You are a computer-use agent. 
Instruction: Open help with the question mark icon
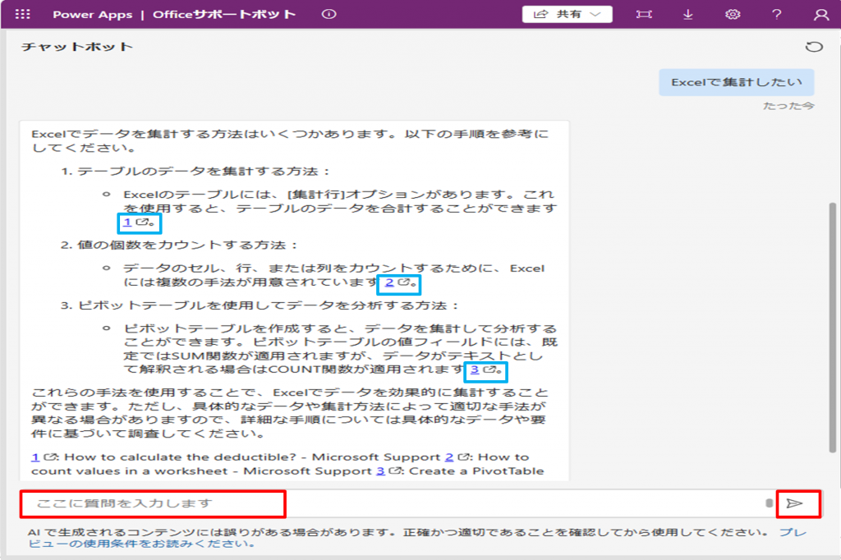pyautogui.click(x=777, y=14)
